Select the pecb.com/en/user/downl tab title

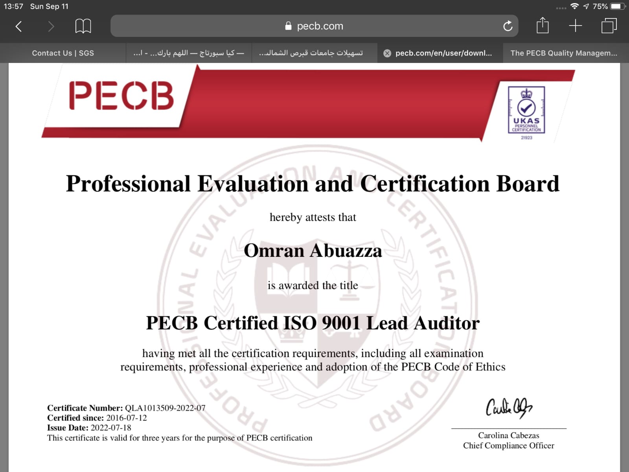(x=443, y=53)
